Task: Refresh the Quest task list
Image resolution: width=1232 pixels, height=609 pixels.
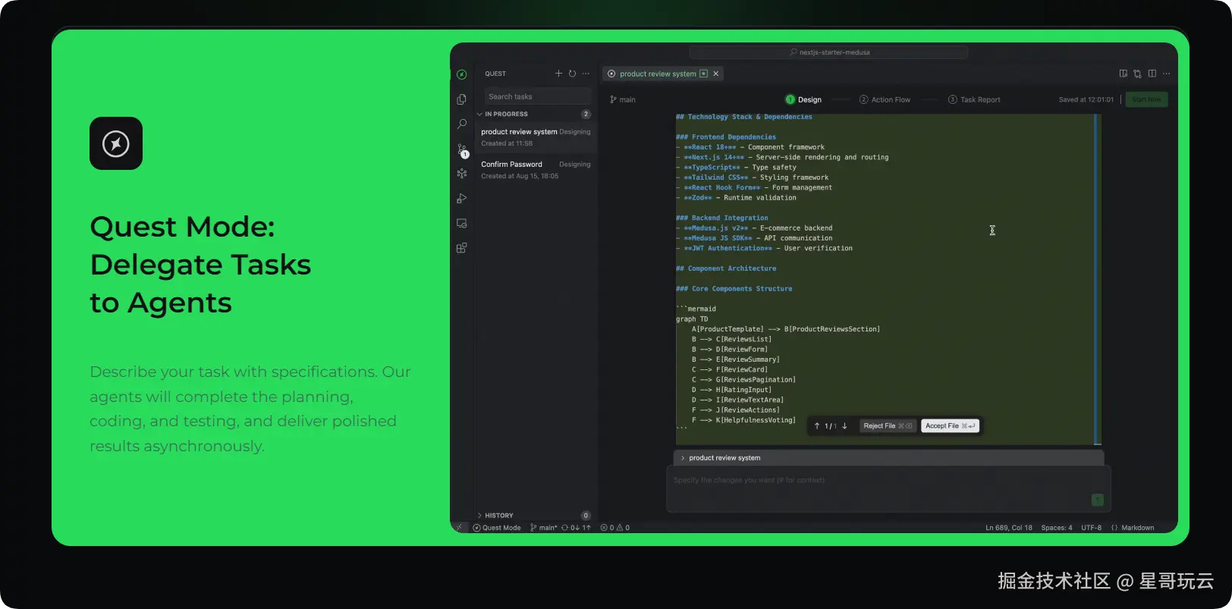Action: 573,74
